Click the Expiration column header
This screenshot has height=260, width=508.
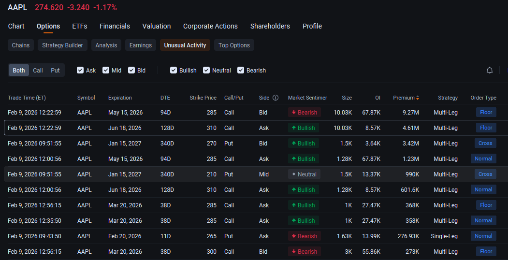120,98
